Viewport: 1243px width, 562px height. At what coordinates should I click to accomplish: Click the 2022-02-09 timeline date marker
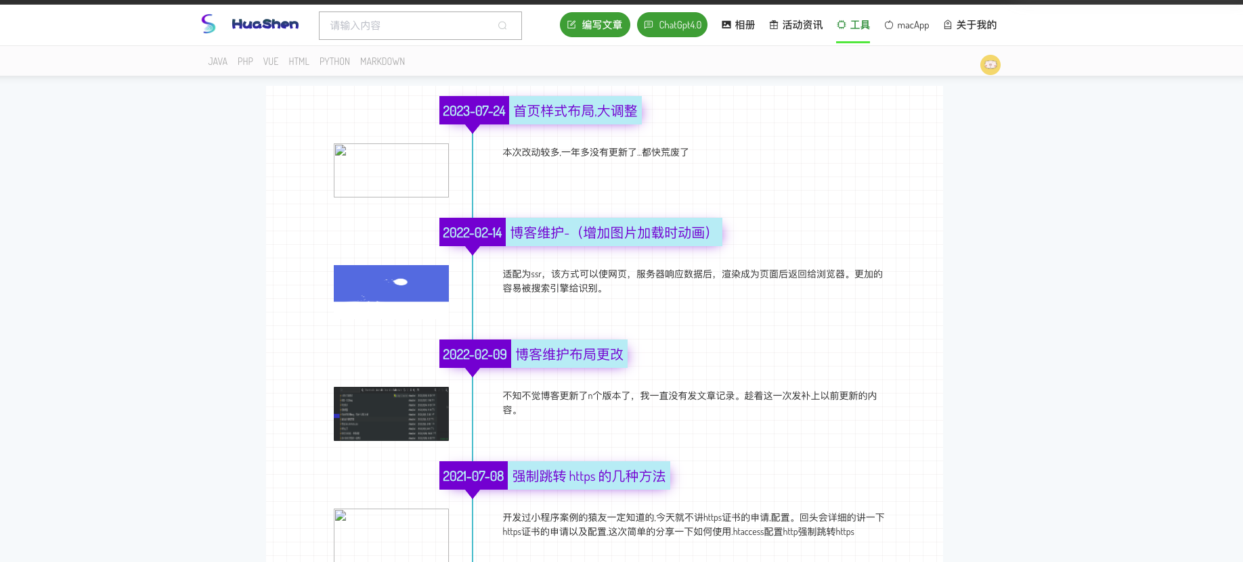tap(475, 354)
